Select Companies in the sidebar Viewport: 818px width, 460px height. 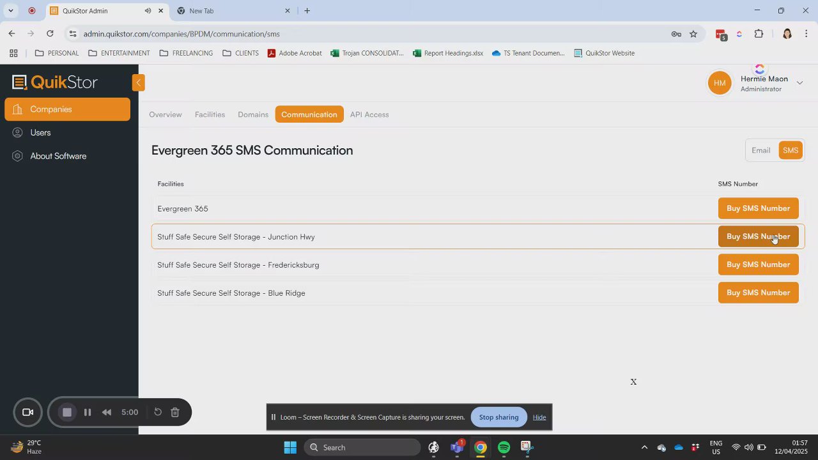67,109
